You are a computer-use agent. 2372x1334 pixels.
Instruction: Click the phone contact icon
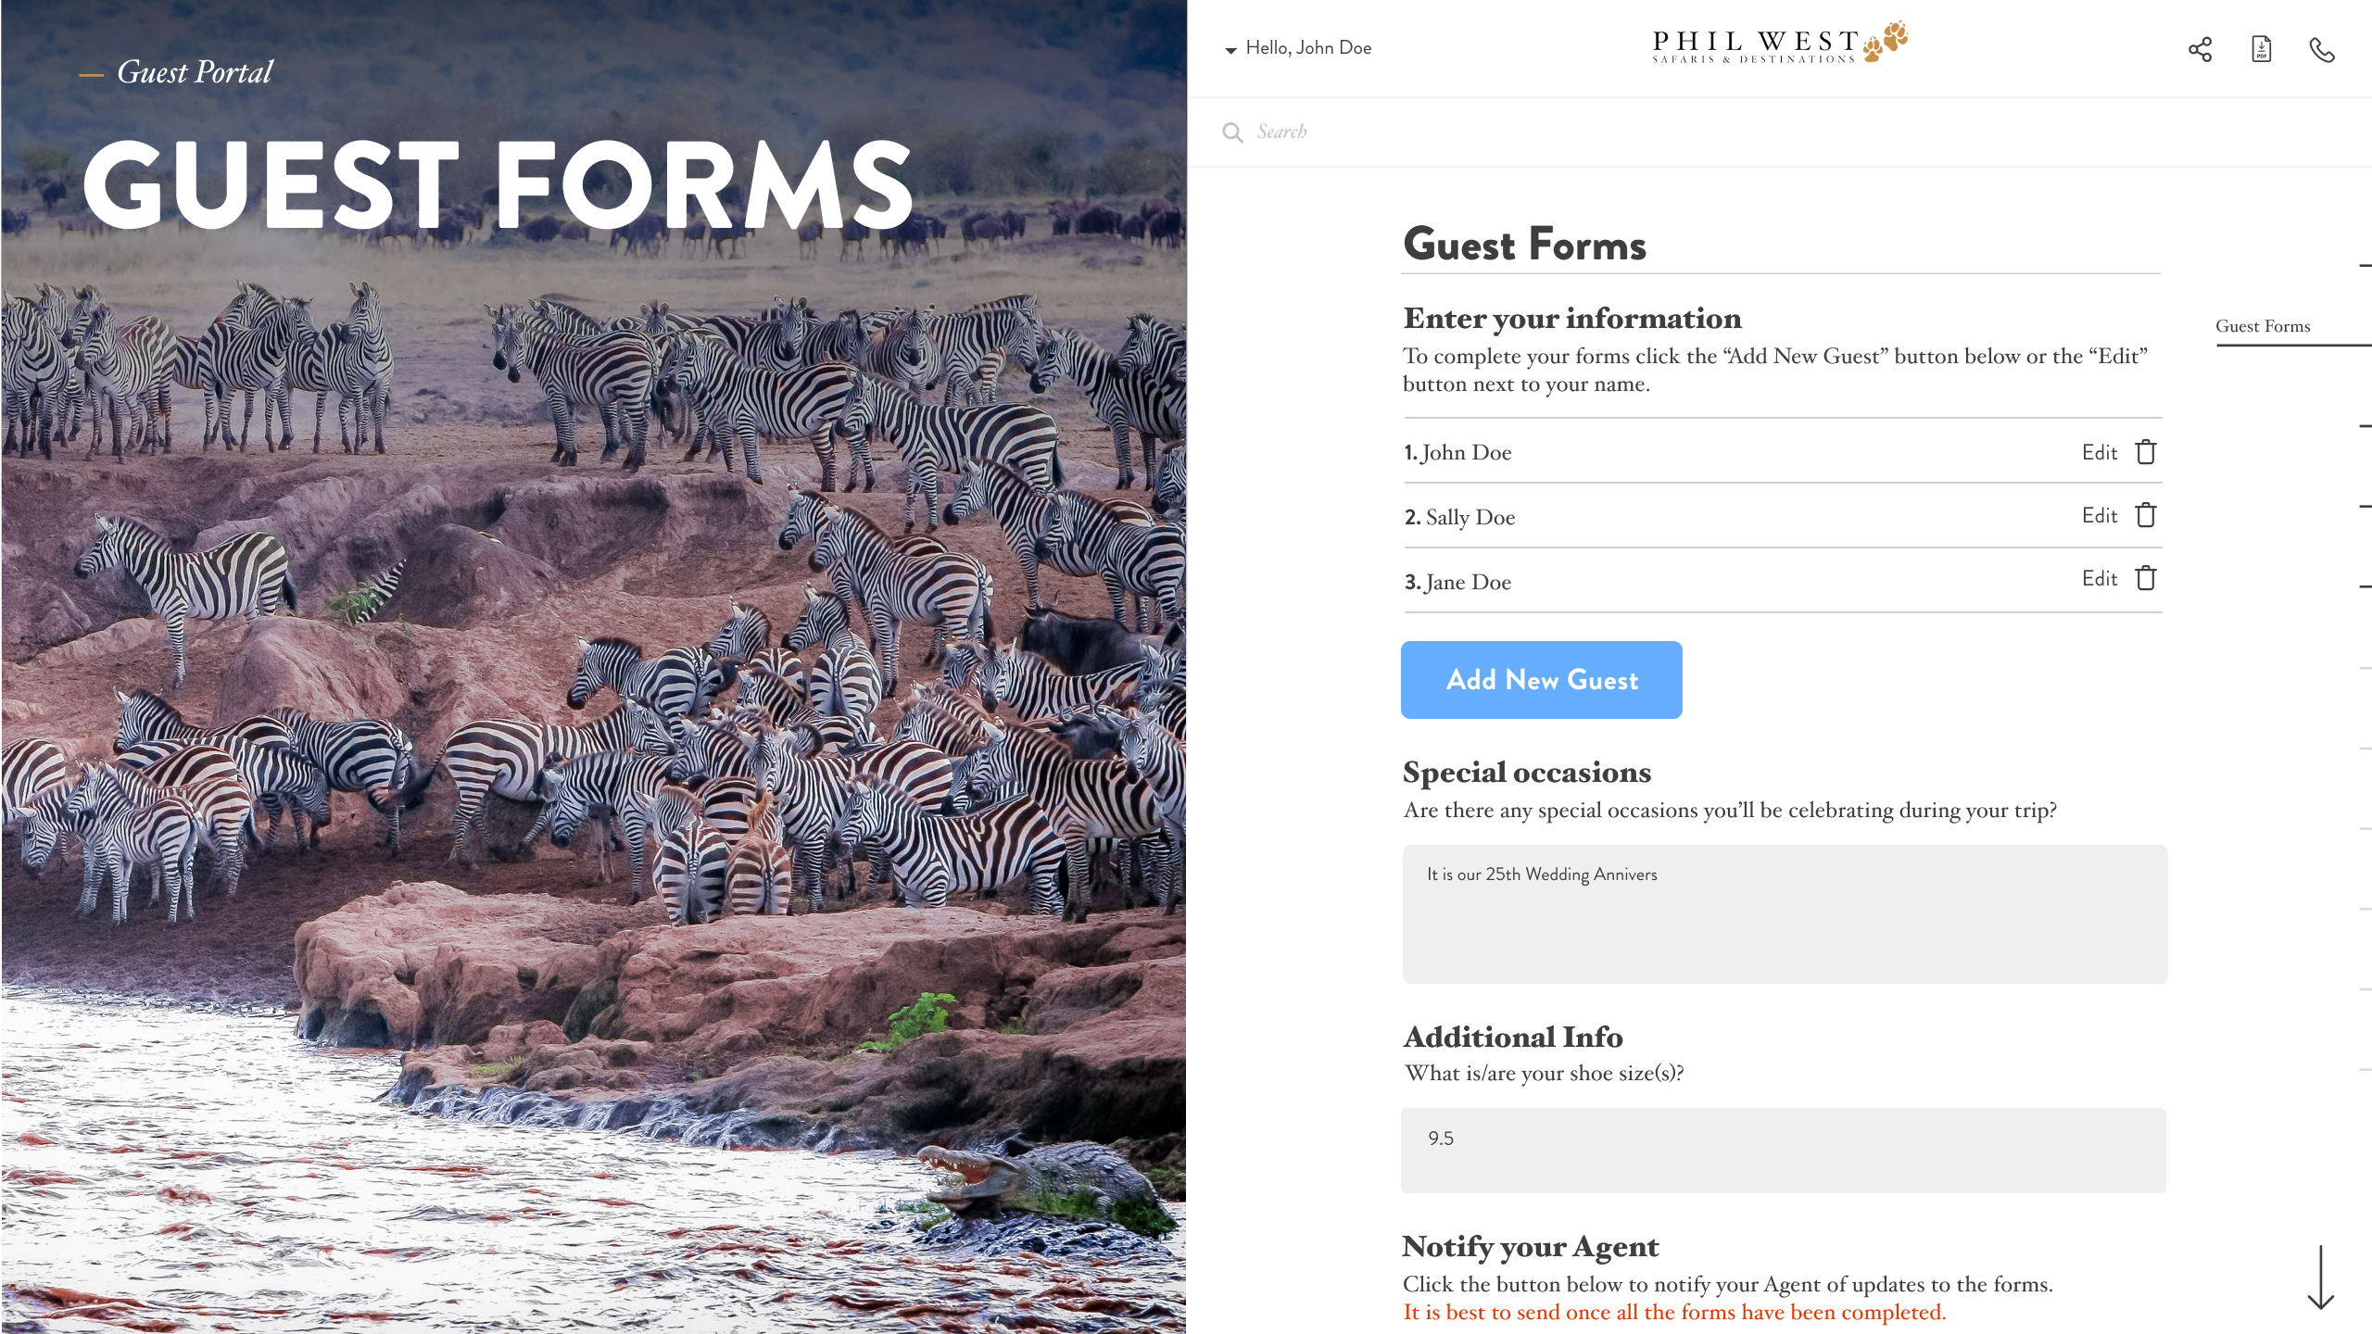click(2322, 49)
